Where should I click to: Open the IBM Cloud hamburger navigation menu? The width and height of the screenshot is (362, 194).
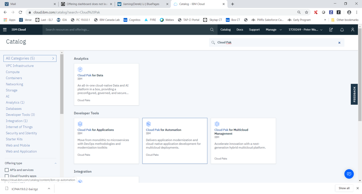tap(5, 29)
